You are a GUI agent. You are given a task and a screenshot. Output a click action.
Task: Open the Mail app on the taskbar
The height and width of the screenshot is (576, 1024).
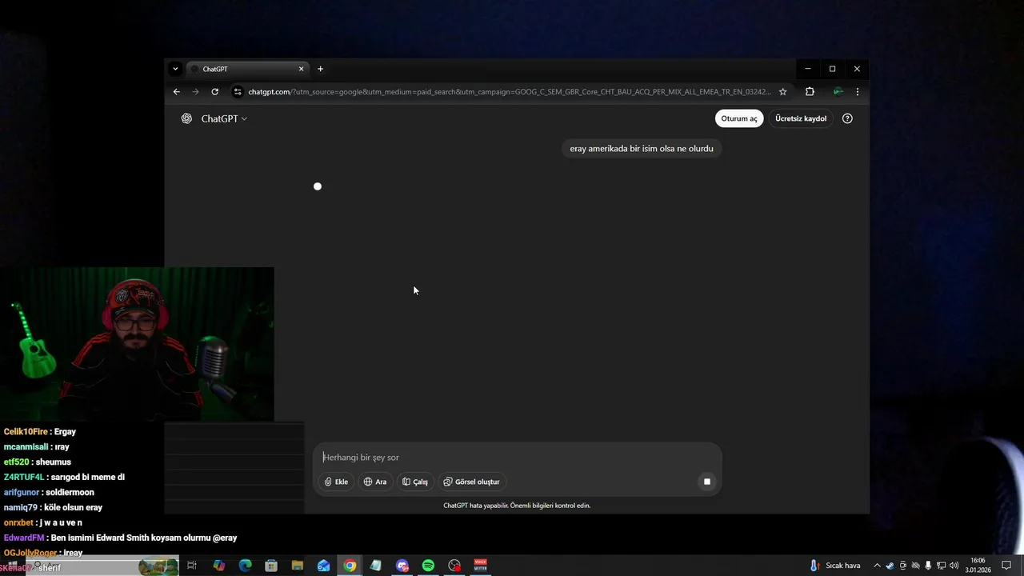point(323,566)
